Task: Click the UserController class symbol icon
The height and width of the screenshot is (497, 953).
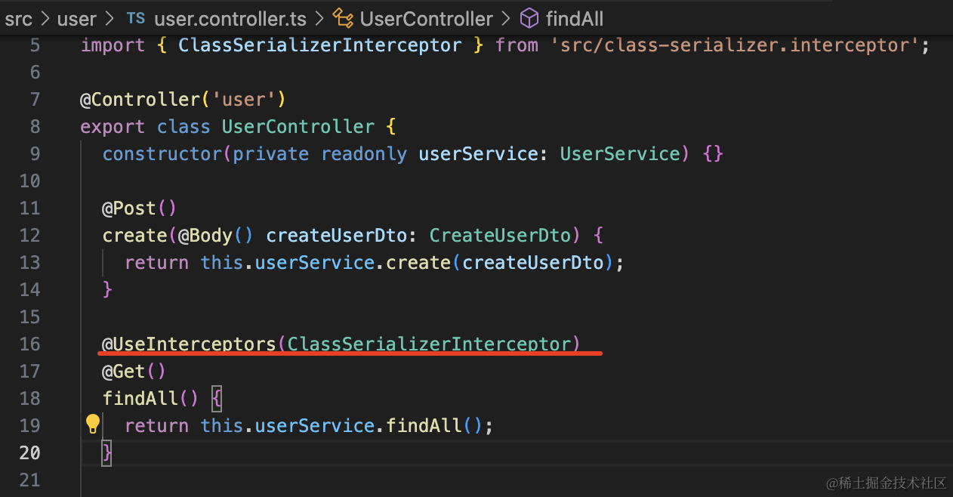Action: point(344,19)
